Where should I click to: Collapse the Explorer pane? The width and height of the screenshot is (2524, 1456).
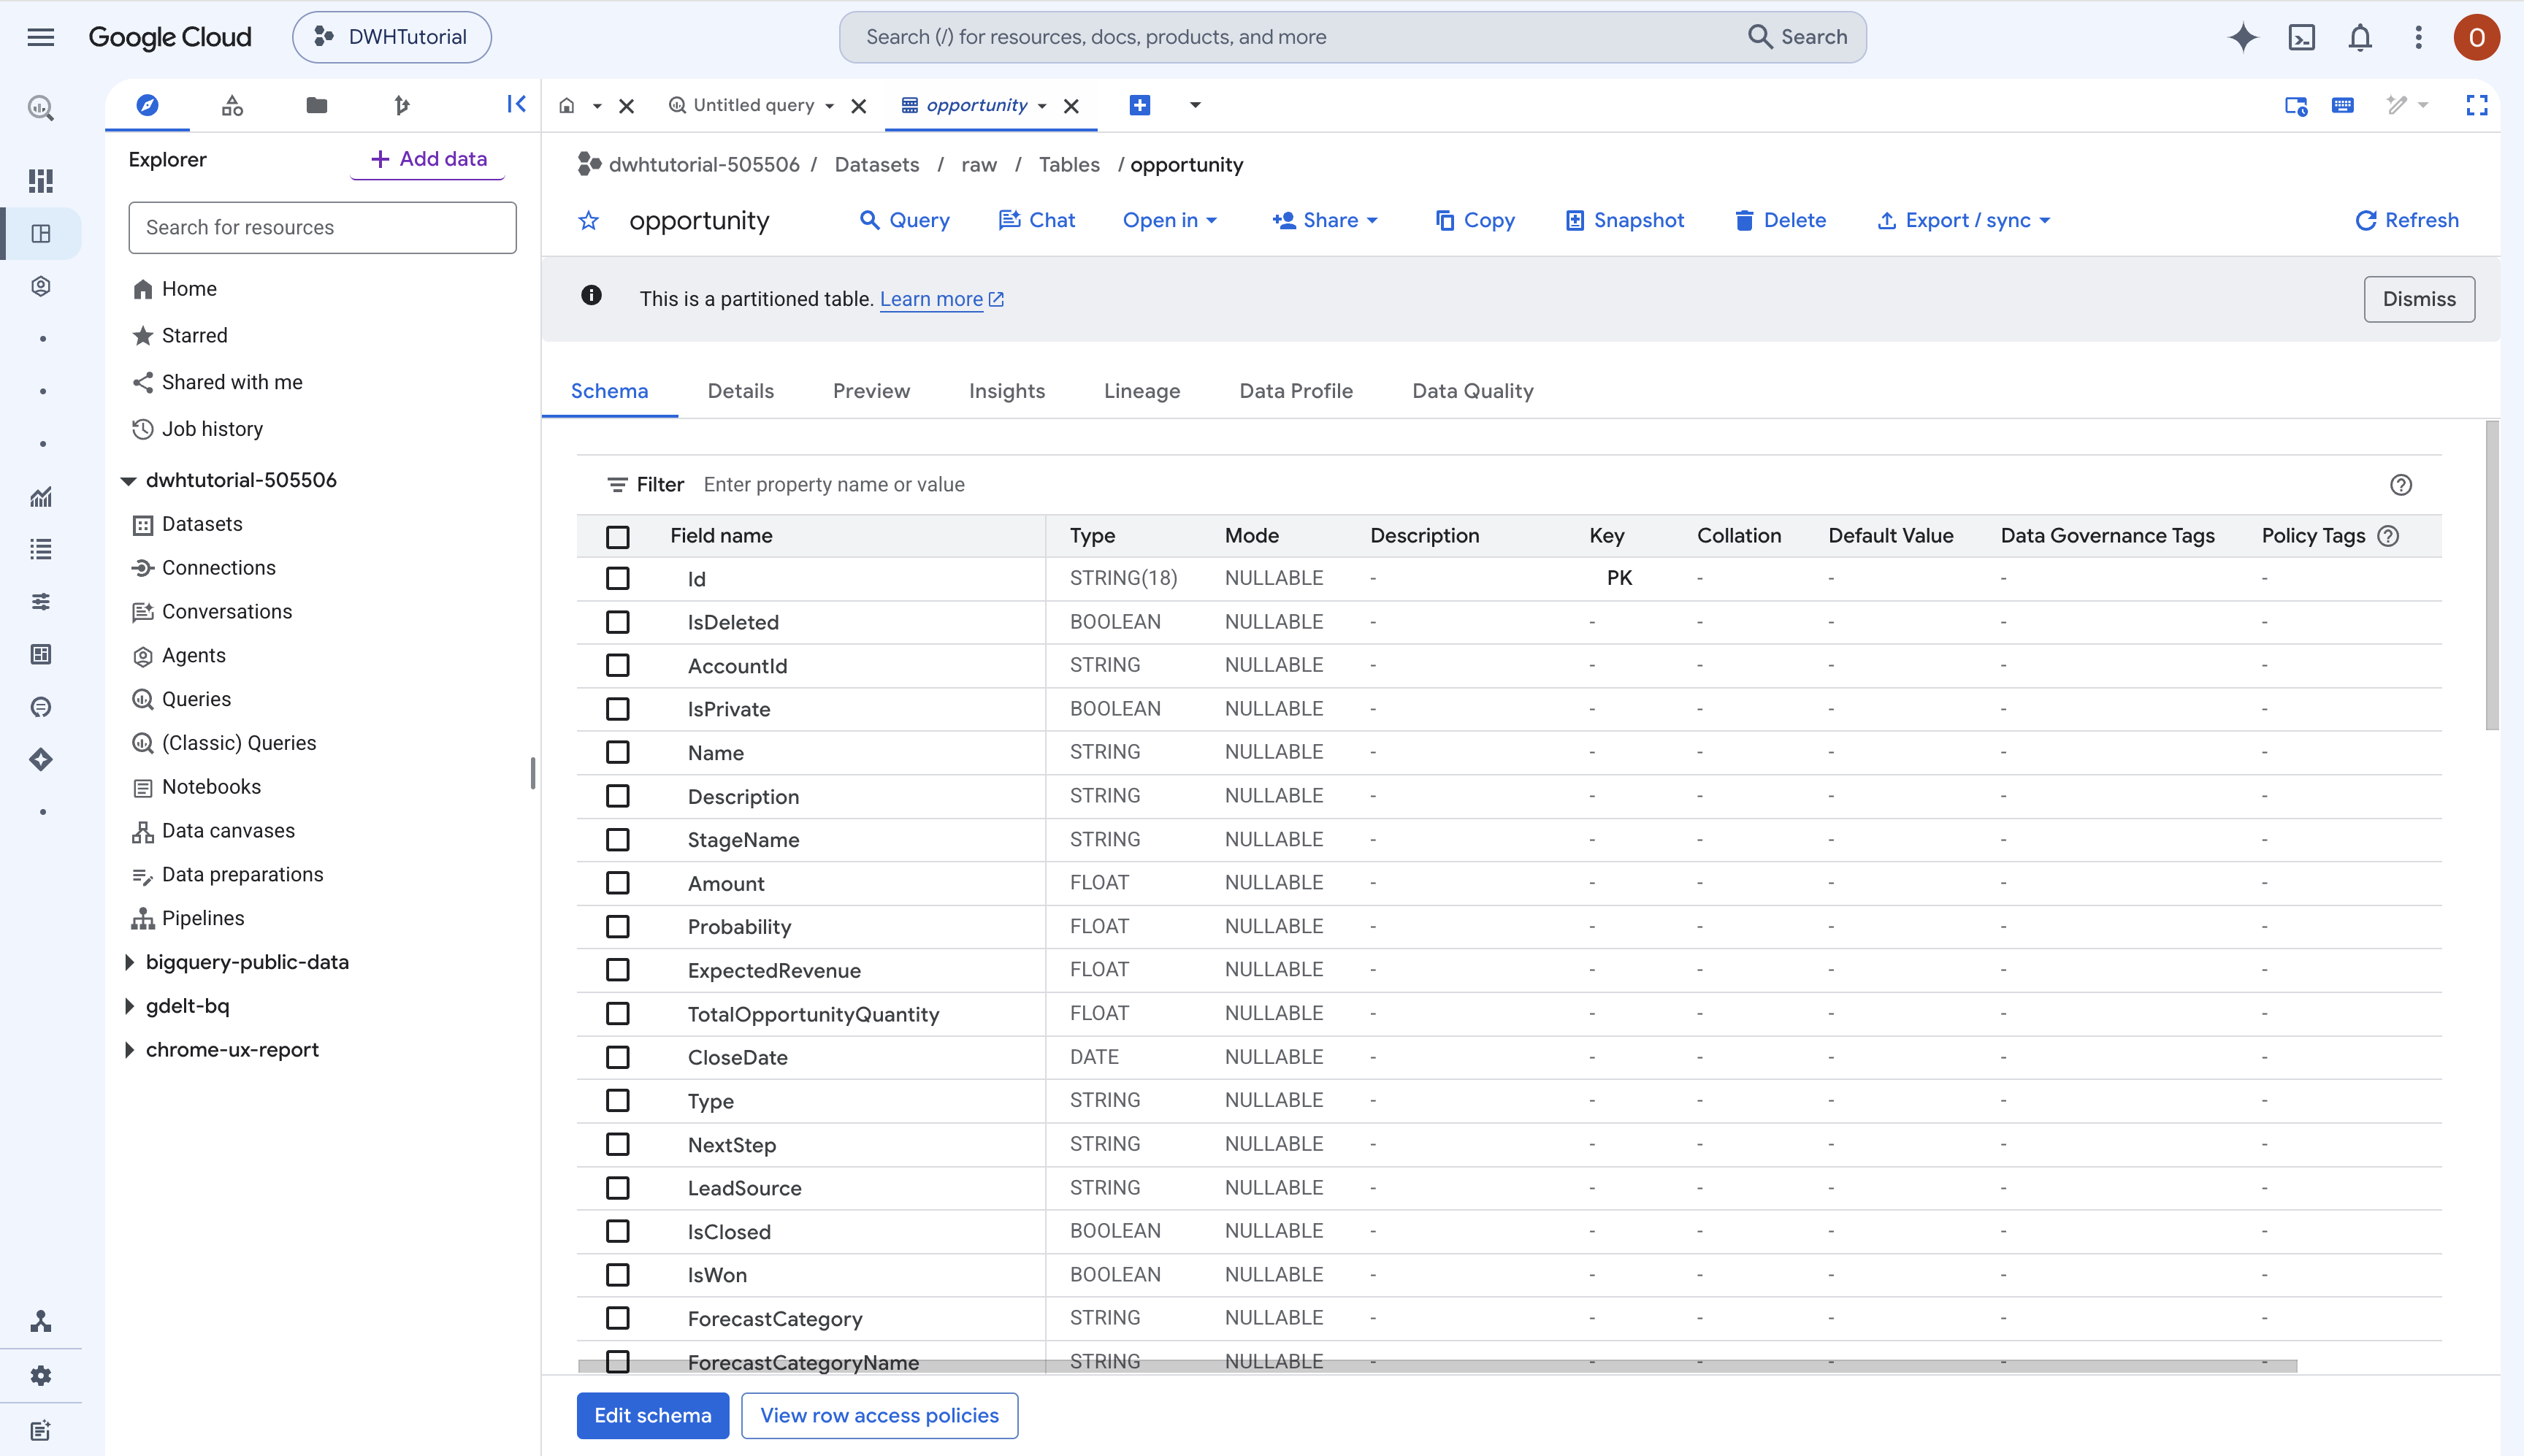[x=516, y=104]
